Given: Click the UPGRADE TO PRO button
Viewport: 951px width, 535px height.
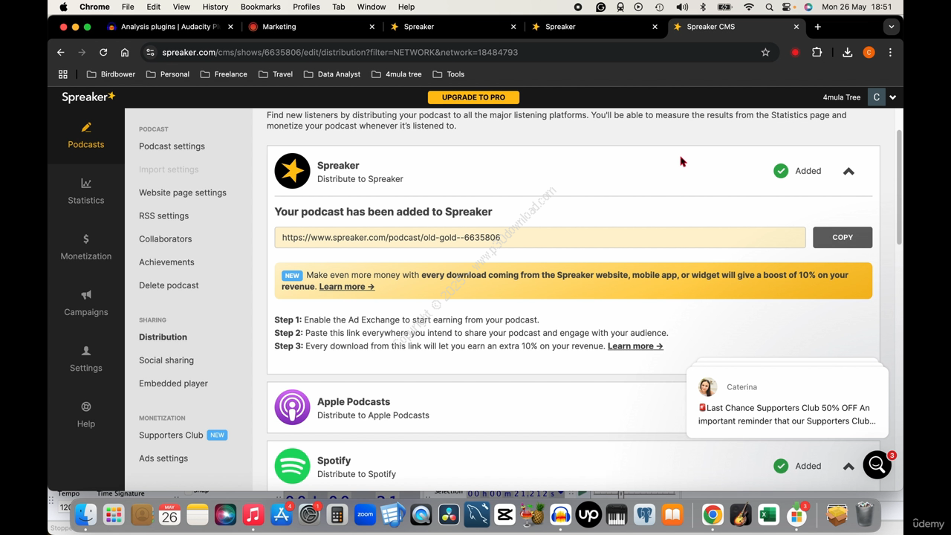Looking at the screenshot, I should tap(473, 97).
